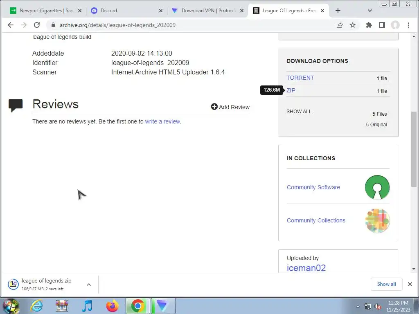Click Community Collections colorful thumbnail
Screen dimensions: 419x314
click(x=377, y=221)
